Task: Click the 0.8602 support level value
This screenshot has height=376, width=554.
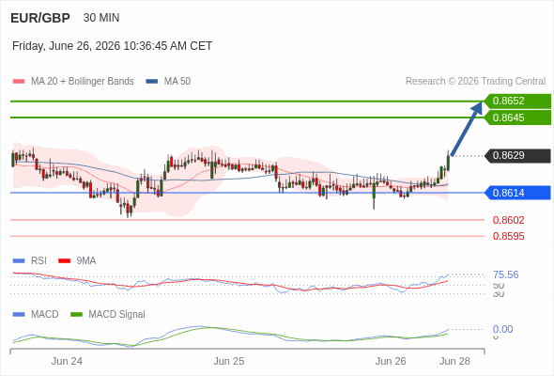Action: click(x=508, y=220)
